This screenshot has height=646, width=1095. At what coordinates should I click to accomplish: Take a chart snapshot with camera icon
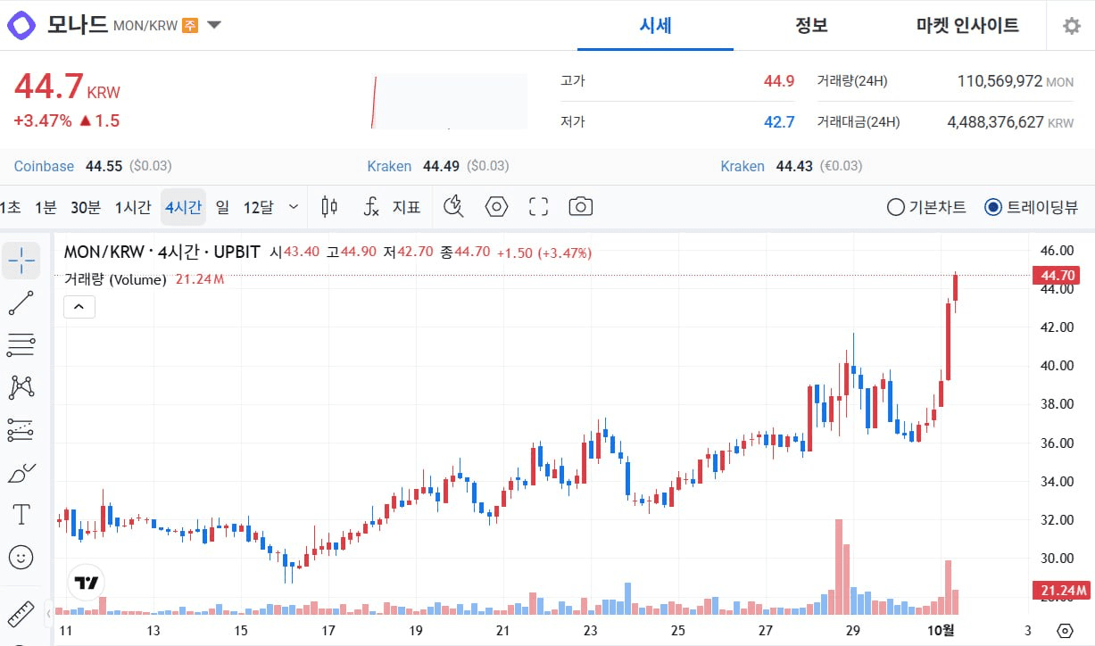pos(581,207)
